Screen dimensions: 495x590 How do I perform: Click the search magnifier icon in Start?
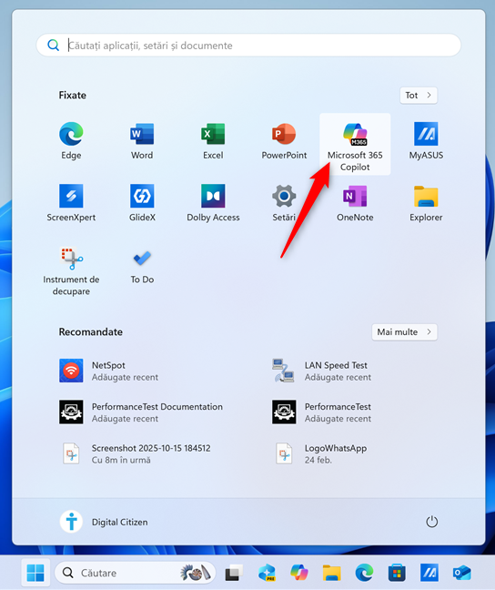[x=53, y=46]
